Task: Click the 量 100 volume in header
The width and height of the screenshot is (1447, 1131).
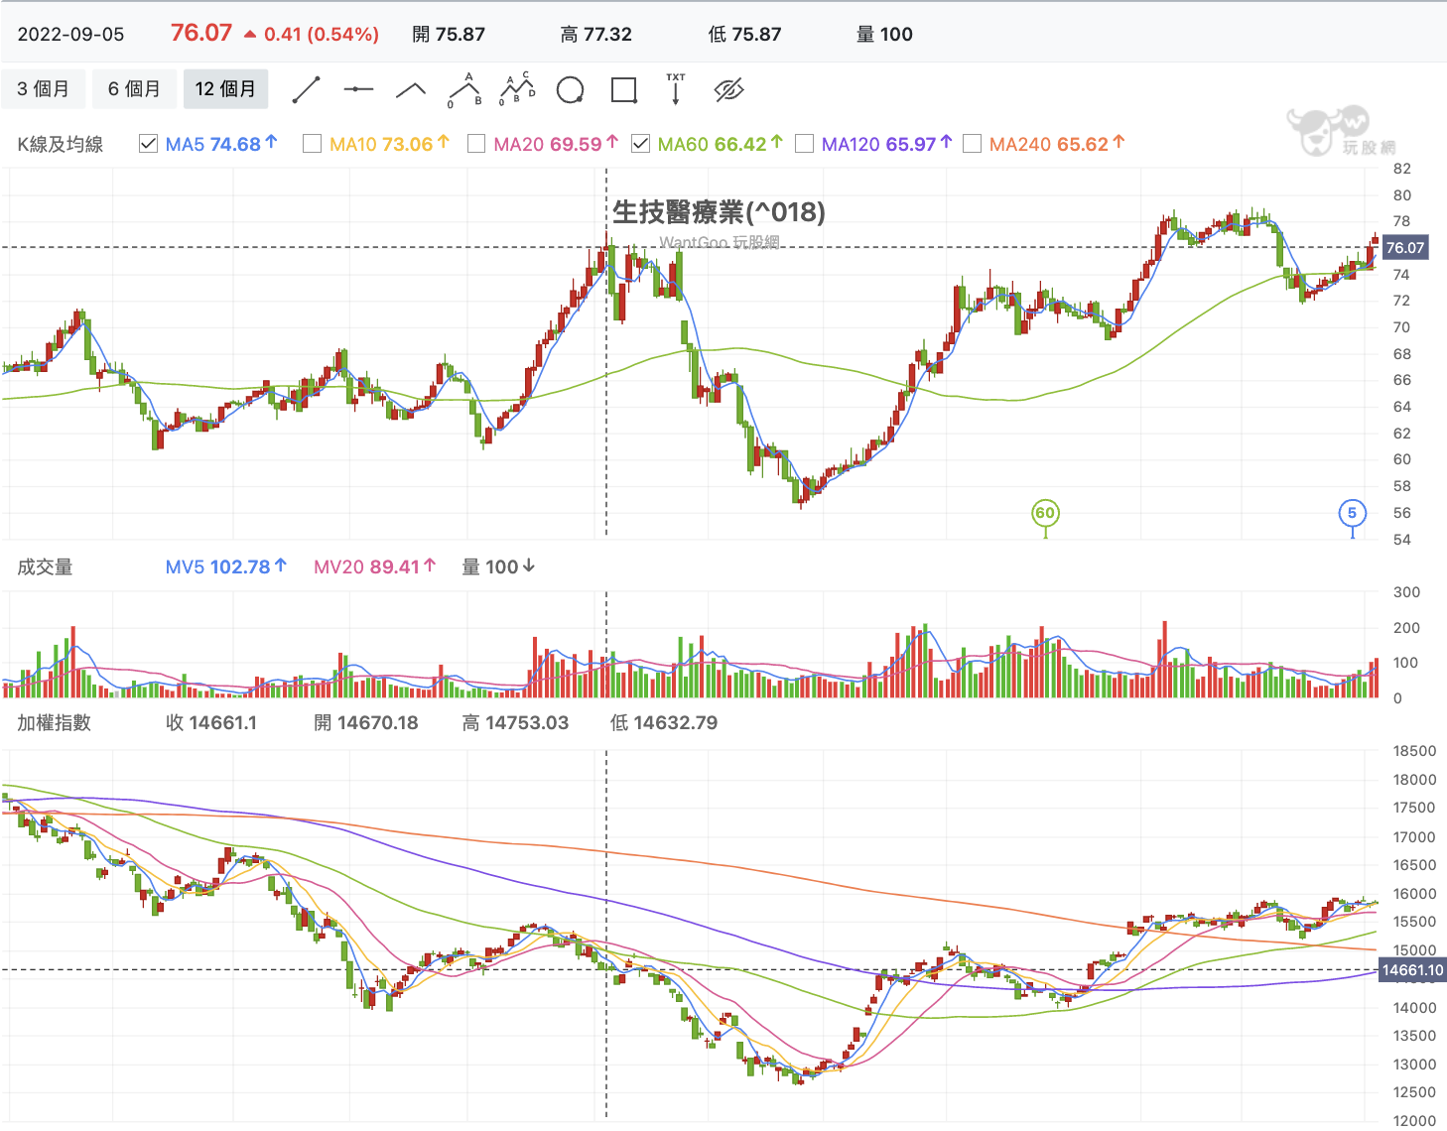Action: [884, 34]
